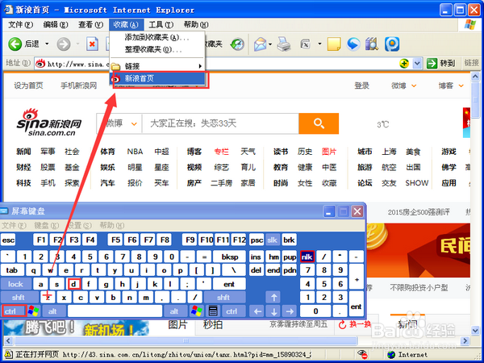Toggle the slk Scroll Lock key
Screen dimensions: 484x363
[x=273, y=240]
